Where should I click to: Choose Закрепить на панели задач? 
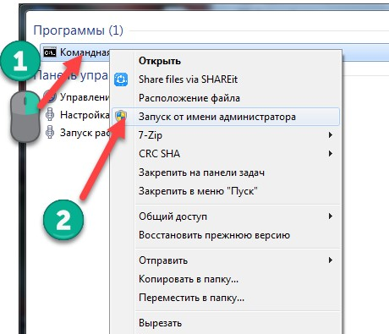click(x=225, y=172)
